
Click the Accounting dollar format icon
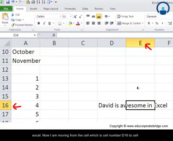pos(149,23)
